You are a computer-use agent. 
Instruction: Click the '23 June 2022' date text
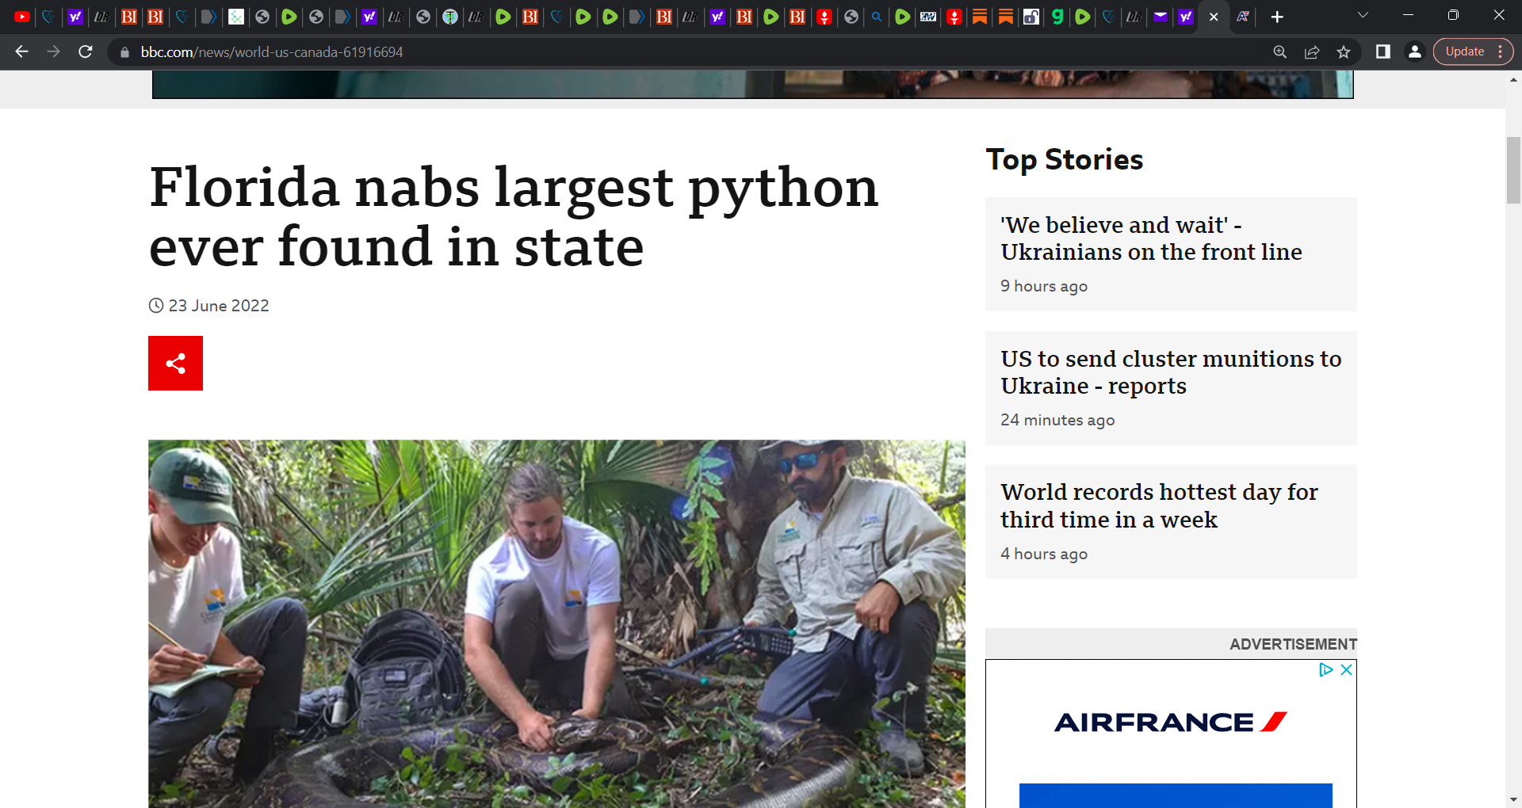tap(219, 306)
